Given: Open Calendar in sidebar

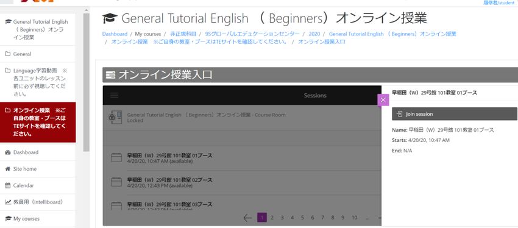Looking at the screenshot, I should pos(38,185).
